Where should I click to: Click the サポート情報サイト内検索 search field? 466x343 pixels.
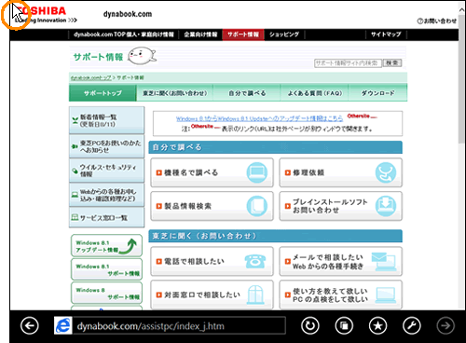pos(348,63)
